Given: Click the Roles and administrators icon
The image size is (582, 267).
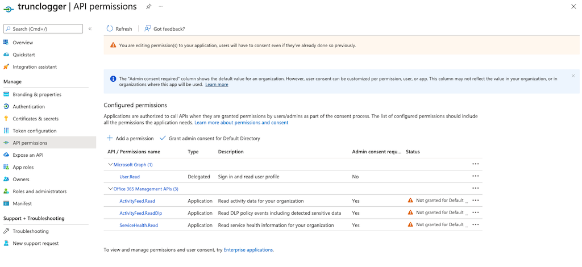Looking at the screenshot, I should click(6, 191).
